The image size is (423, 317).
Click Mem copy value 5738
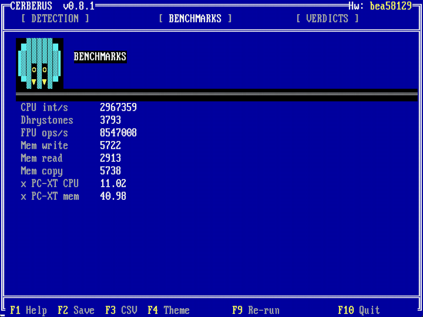click(x=110, y=171)
